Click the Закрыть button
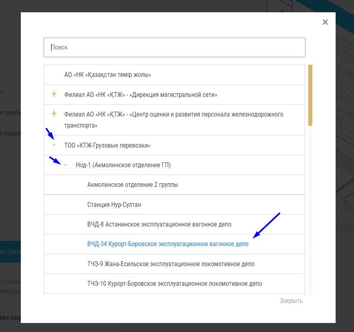The image size is (354, 332). point(291,301)
